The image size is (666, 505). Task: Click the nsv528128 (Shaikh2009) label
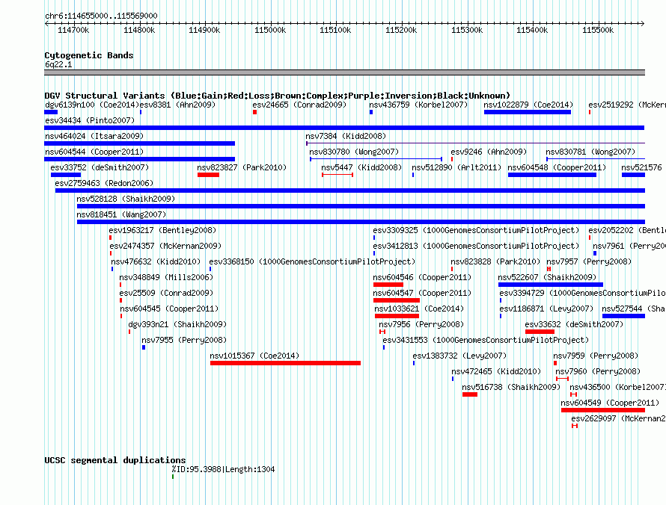(x=126, y=199)
